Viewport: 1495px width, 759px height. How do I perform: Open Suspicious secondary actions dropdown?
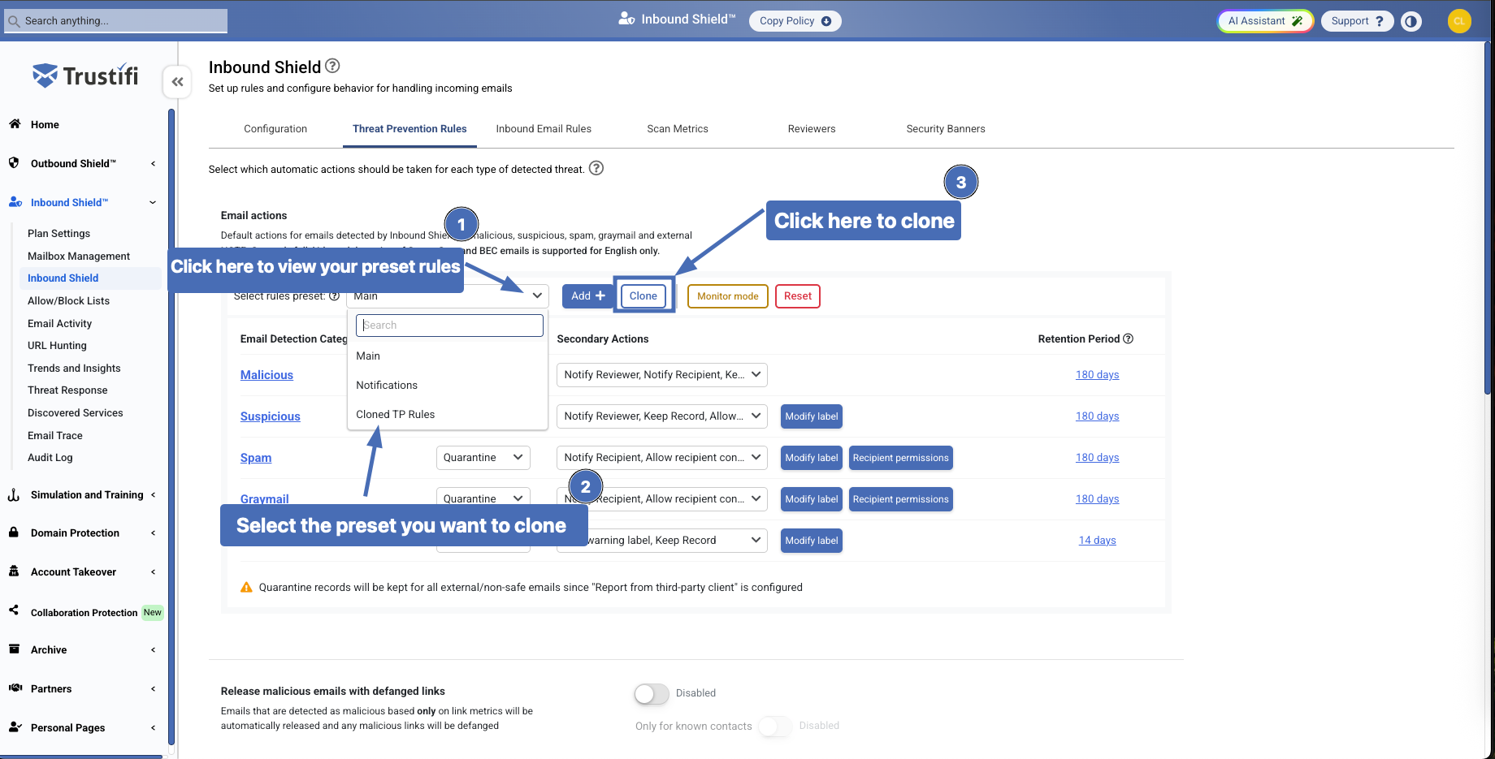tap(662, 416)
